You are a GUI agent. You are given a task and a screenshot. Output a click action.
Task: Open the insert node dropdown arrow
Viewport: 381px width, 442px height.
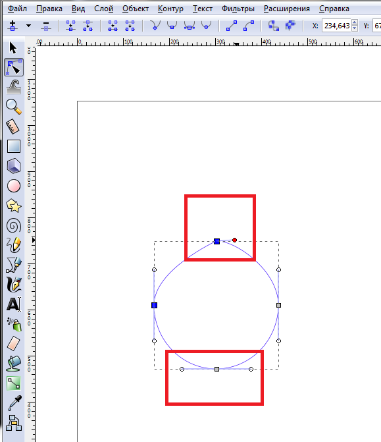coord(28,26)
